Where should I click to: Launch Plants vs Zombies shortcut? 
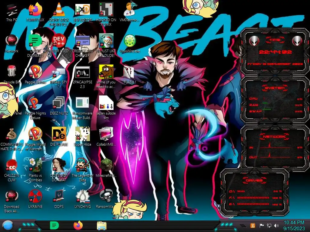coord(35,165)
